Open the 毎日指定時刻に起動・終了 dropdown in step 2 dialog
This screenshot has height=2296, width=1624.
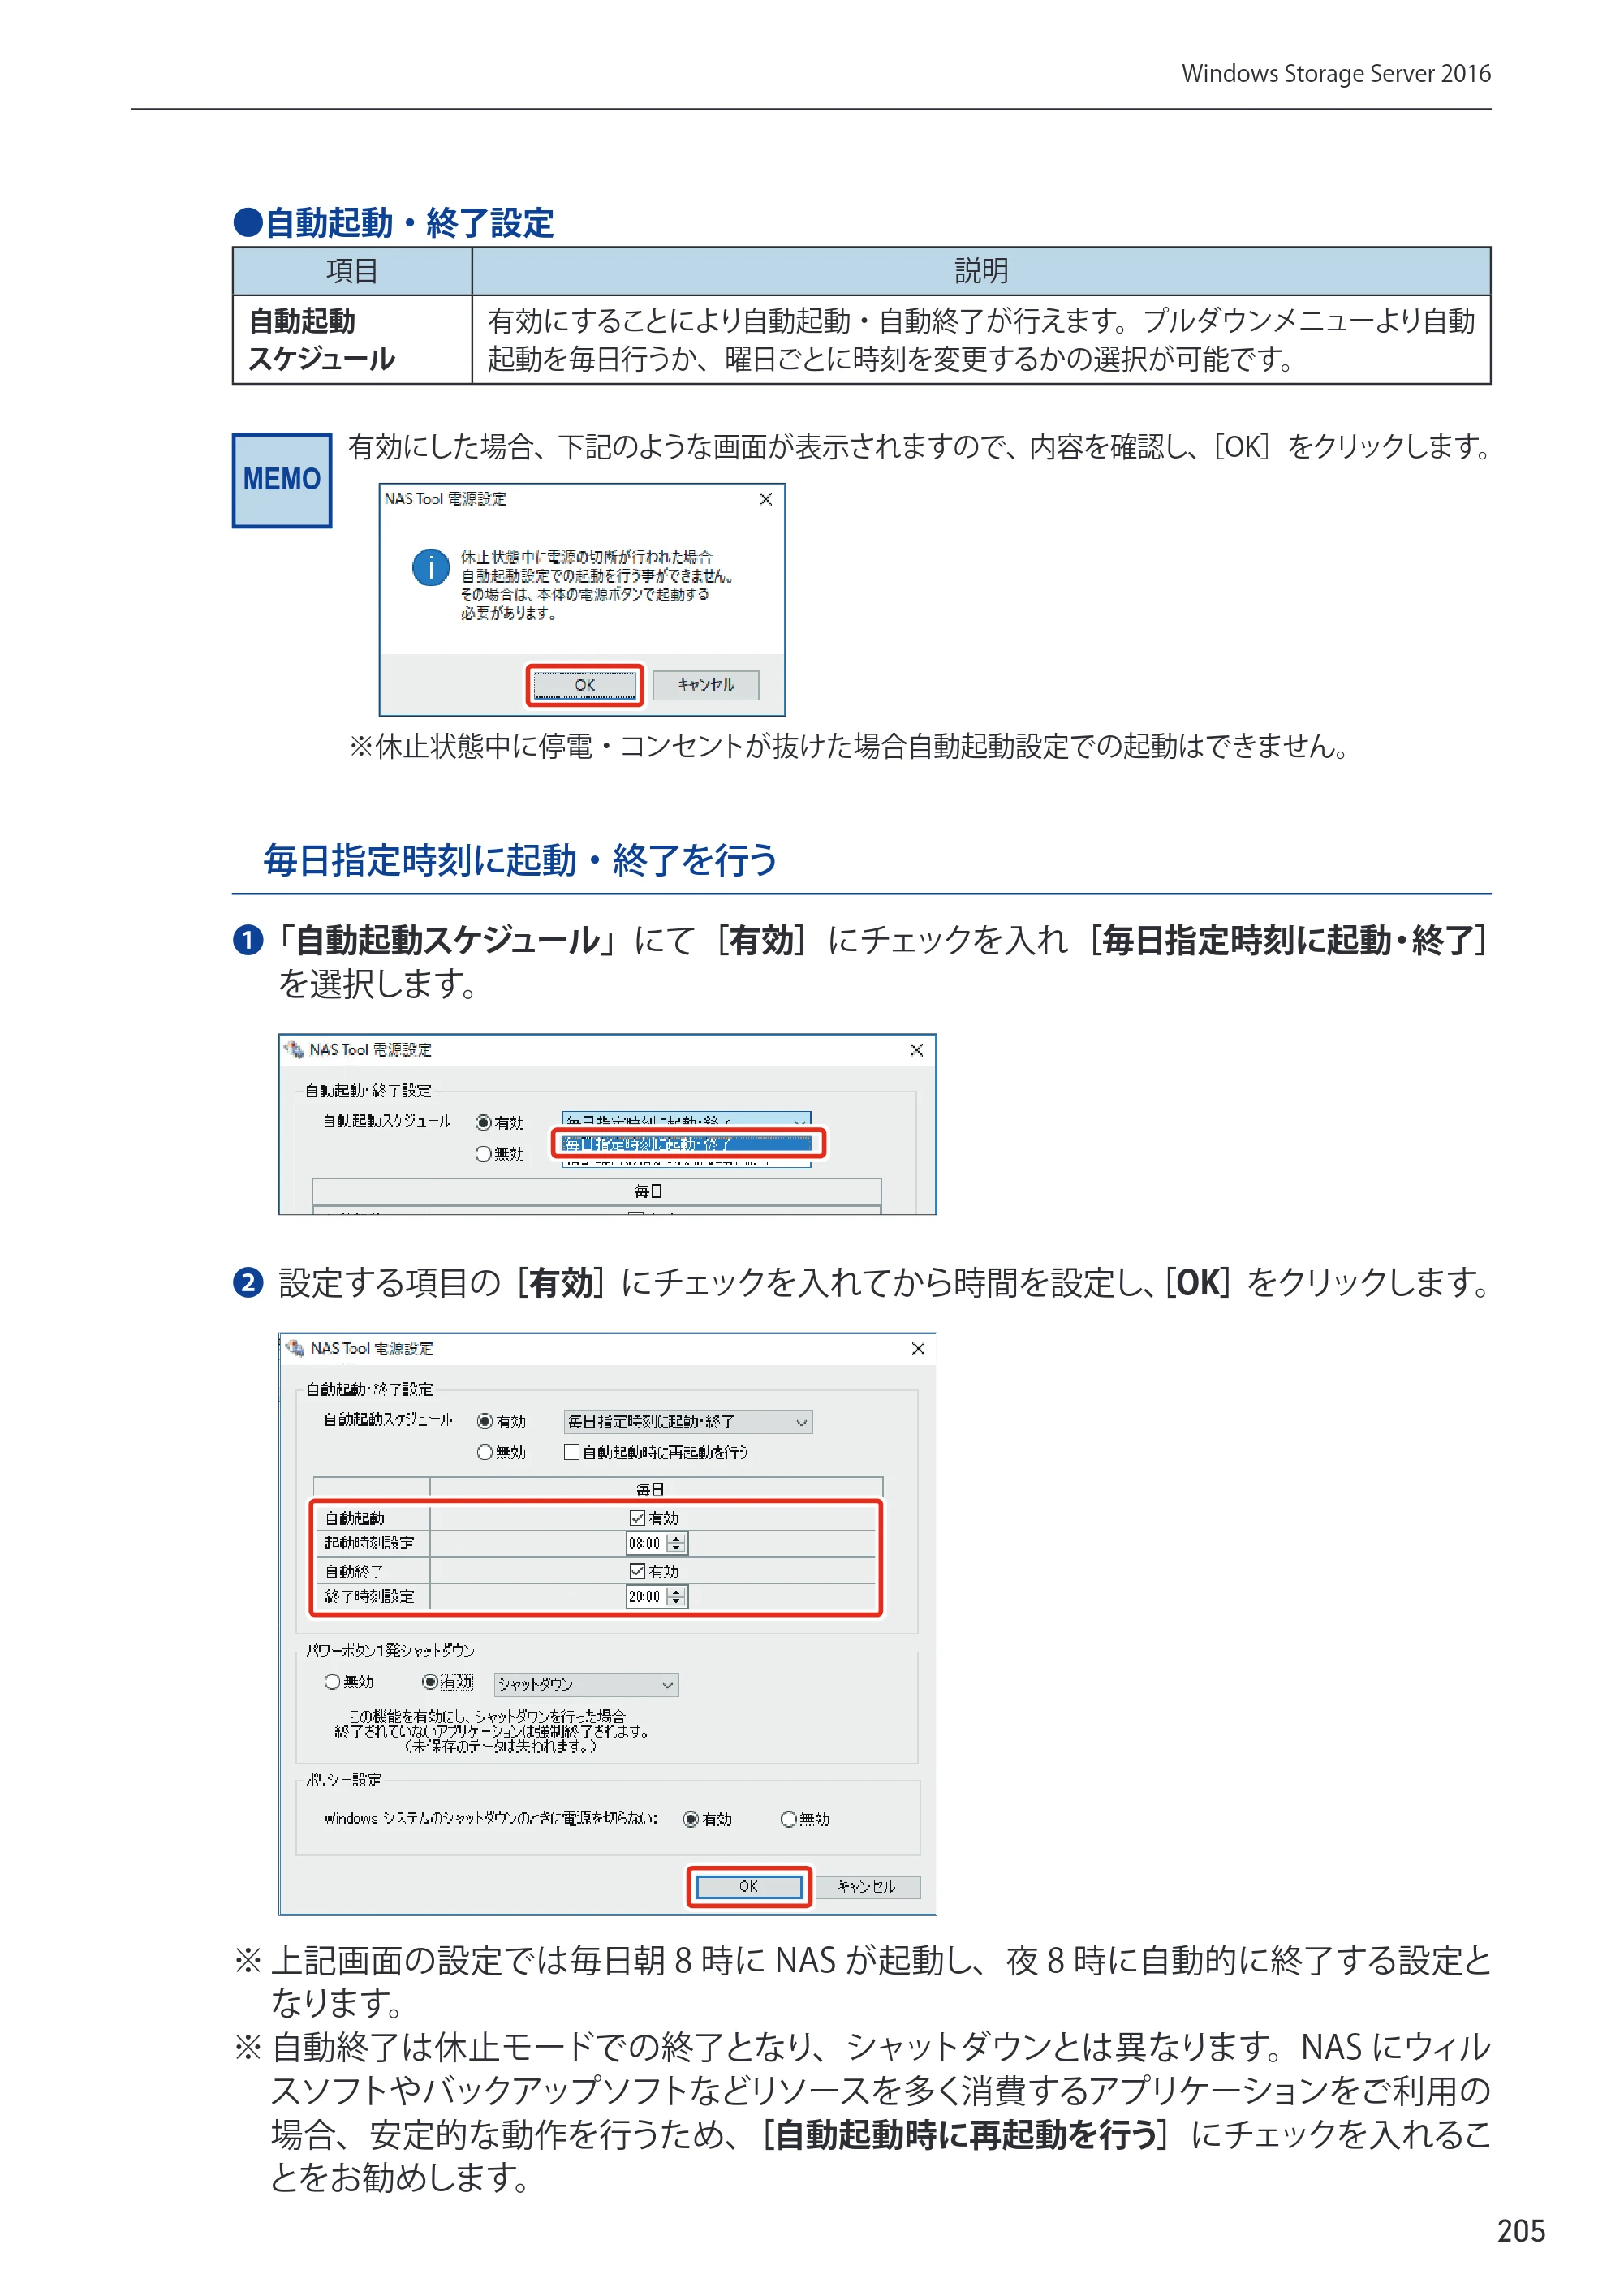[688, 1422]
